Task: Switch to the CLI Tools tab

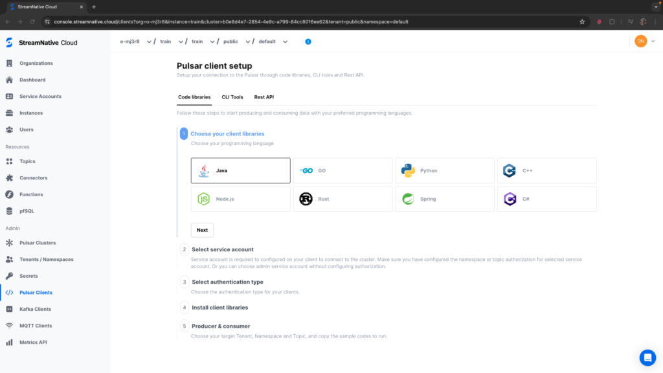Action: [x=232, y=97]
